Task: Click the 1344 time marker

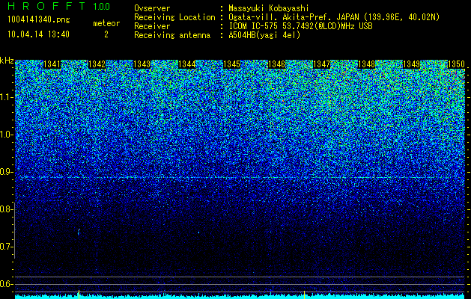Action: 187,64
